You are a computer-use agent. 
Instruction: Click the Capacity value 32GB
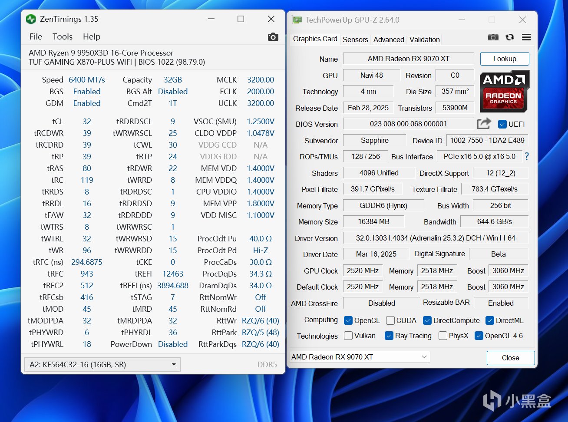tap(173, 80)
